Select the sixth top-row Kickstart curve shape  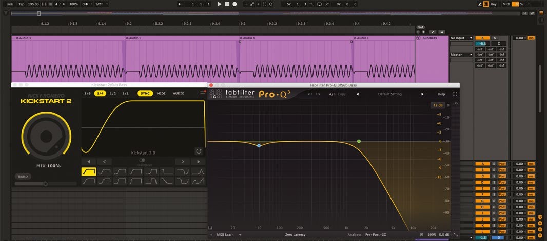coord(167,171)
